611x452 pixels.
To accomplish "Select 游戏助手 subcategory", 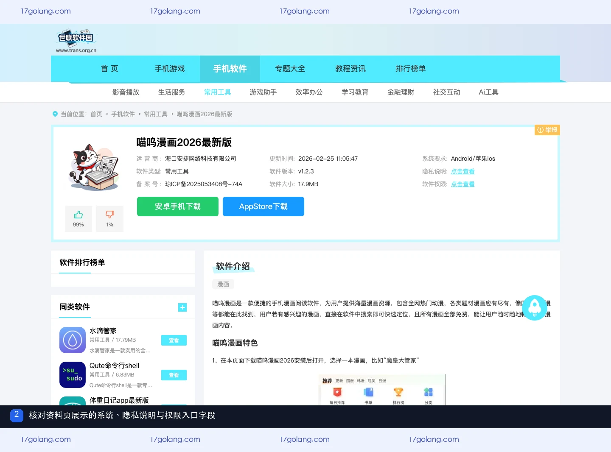I will (263, 92).
